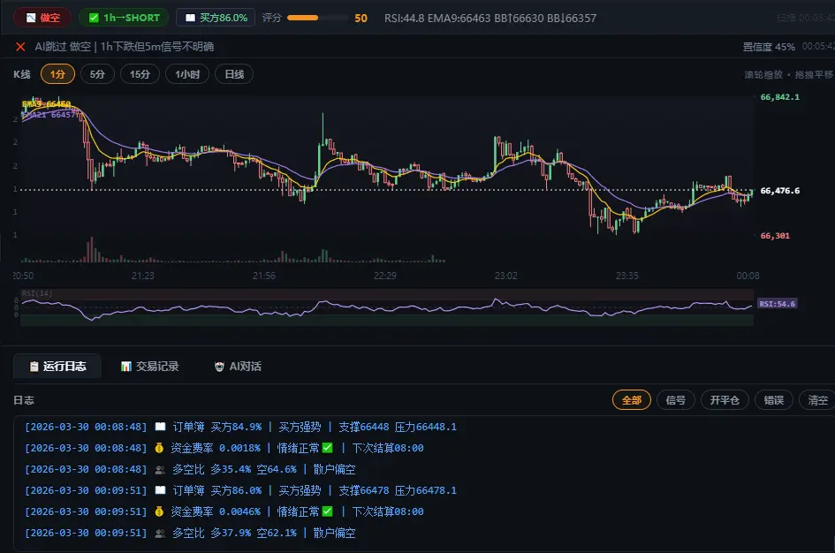
Task: Click the RSI:44.8 EMA9 indicator readout
Action: click(490, 18)
